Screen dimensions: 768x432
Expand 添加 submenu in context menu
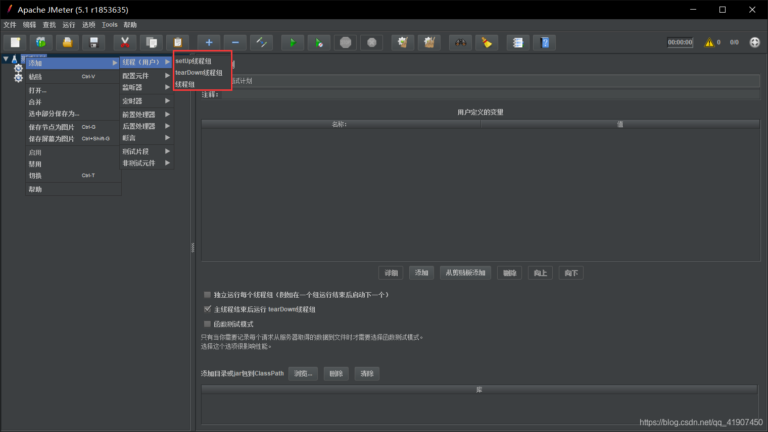pos(73,63)
